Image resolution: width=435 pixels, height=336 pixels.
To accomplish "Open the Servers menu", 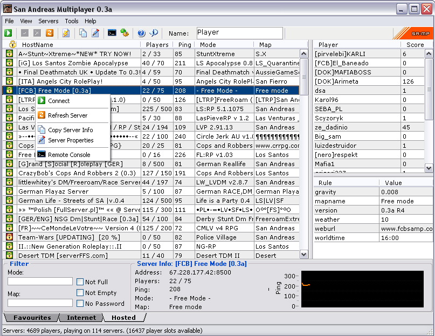I will pos(49,21).
